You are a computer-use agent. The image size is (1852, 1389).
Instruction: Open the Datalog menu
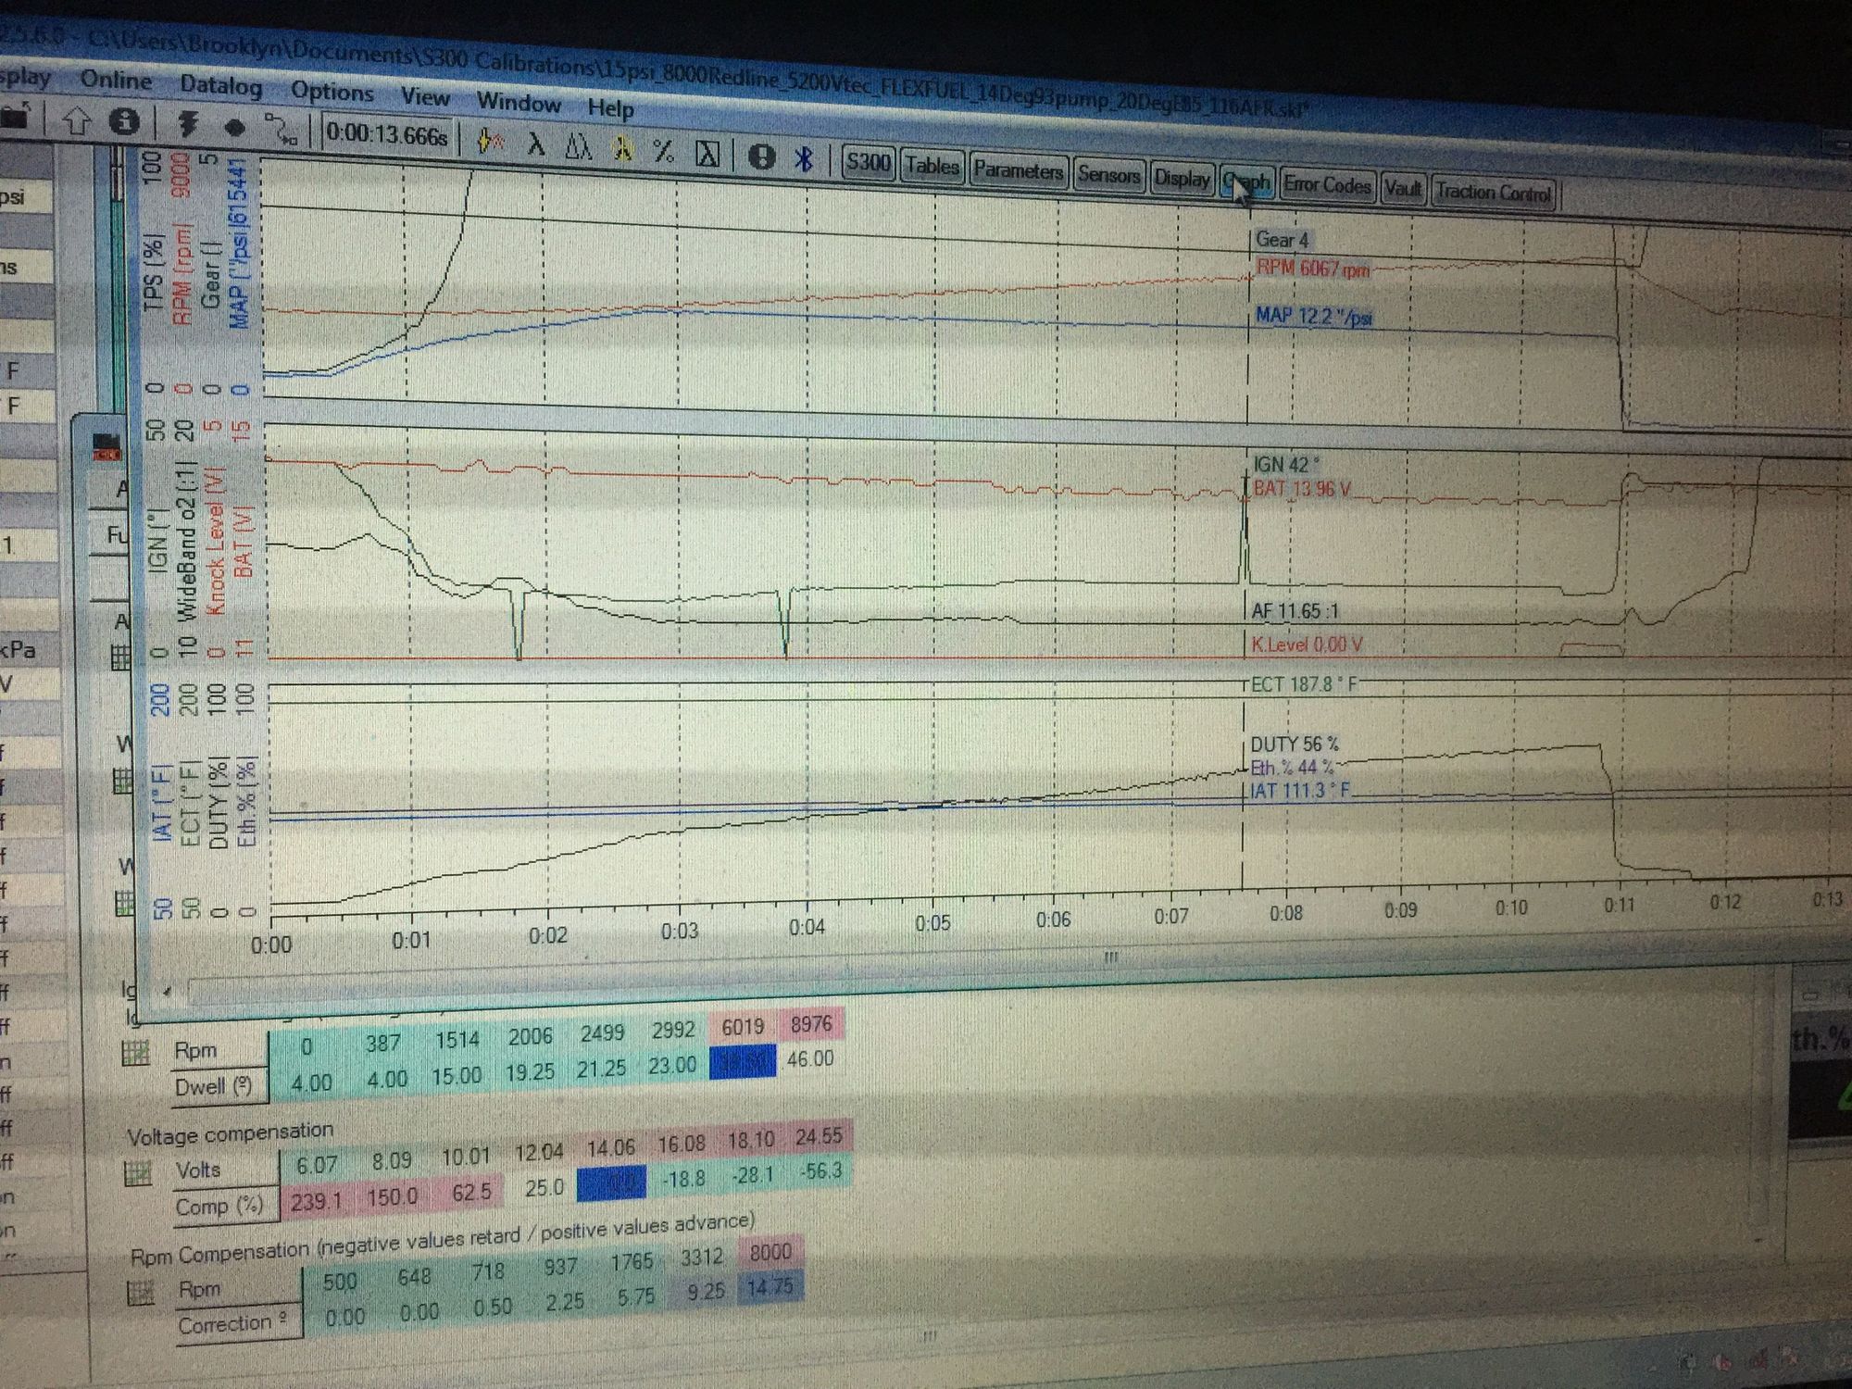coord(220,85)
